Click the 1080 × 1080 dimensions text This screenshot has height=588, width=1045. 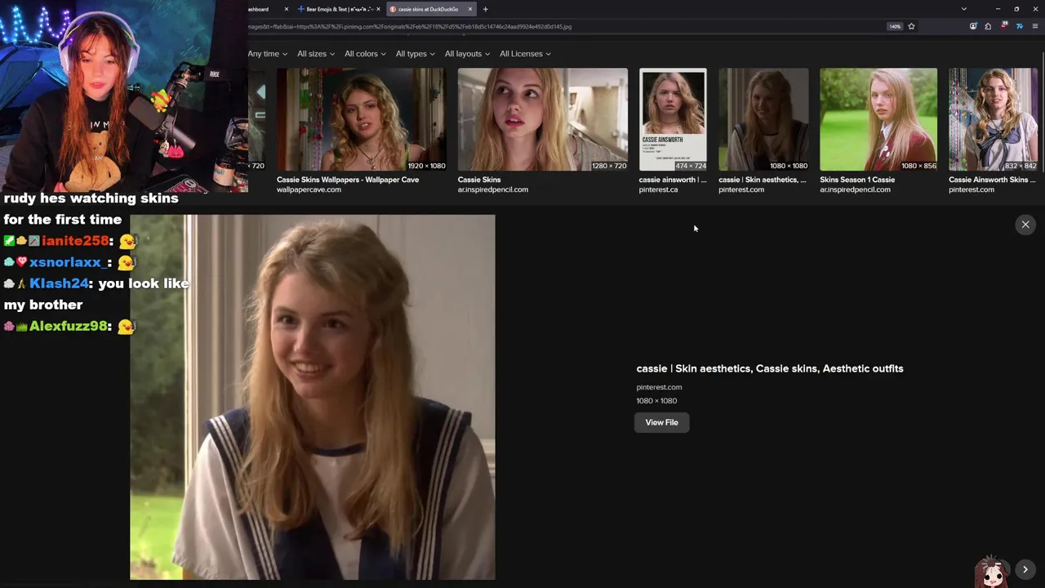(x=656, y=401)
